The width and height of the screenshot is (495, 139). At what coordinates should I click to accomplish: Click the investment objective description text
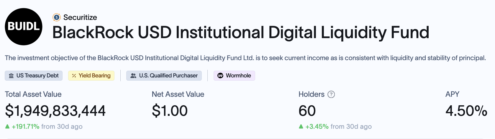[x=245, y=58]
